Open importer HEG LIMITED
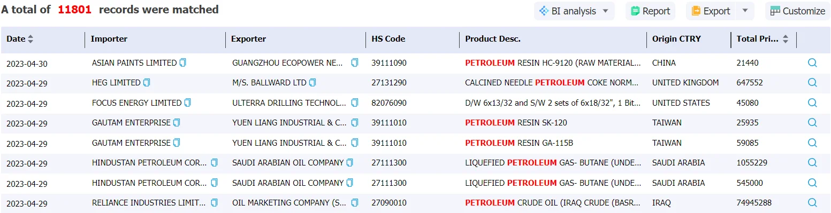The height and width of the screenshot is (213, 831). [x=116, y=83]
